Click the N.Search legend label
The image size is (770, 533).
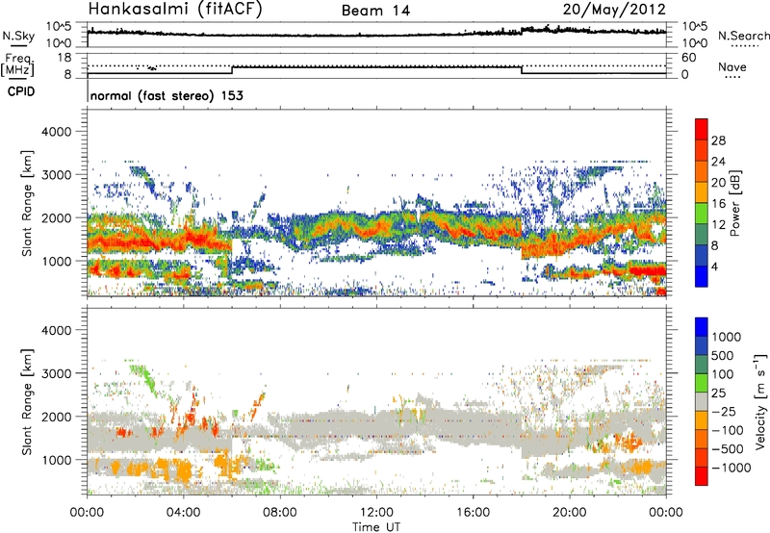(x=743, y=36)
